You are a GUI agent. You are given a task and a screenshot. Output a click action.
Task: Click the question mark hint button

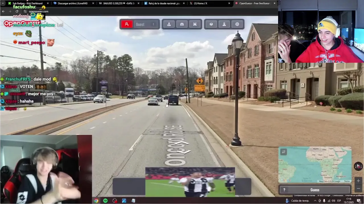click(284, 190)
